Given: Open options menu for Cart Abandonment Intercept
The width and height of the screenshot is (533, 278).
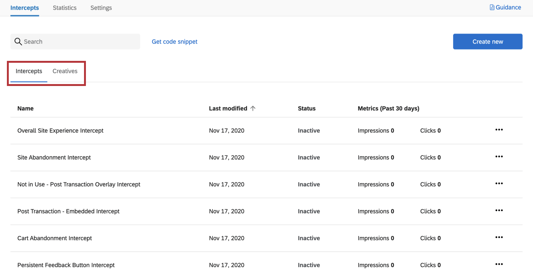Looking at the screenshot, I should point(499,238).
